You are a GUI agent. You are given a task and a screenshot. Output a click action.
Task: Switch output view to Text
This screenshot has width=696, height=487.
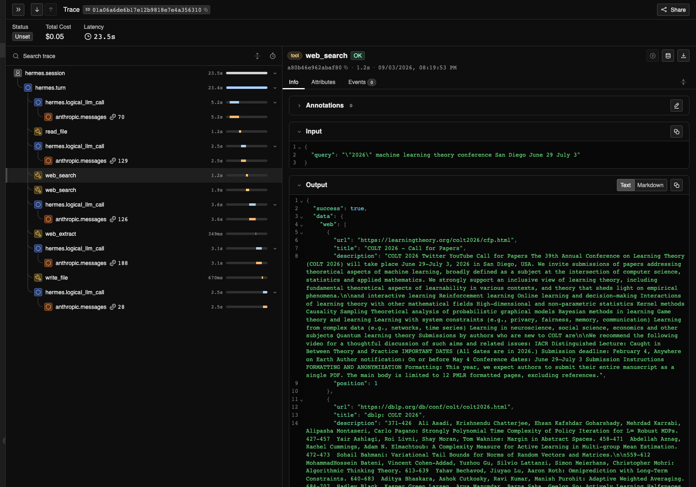[625, 185]
